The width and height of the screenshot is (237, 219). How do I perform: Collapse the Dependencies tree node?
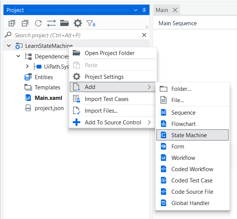(18, 56)
